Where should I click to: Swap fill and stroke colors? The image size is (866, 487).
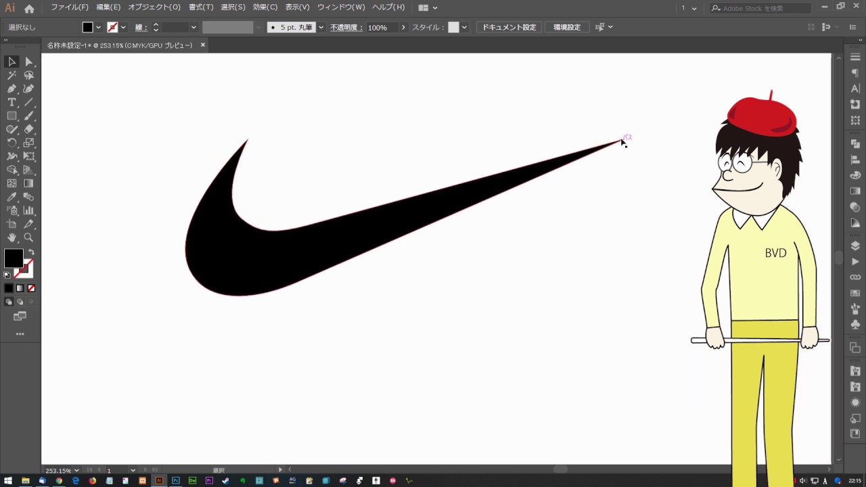click(x=31, y=252)
